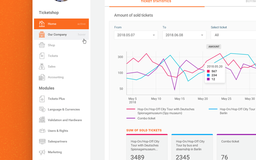
Task: Open the To date dropdown
Action: tap(184, 35)
